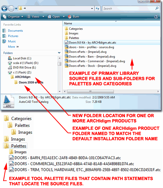Screen dimensions: 163x188
Task: Click the Forward navigation arrow
Action: tap(11, 9)
